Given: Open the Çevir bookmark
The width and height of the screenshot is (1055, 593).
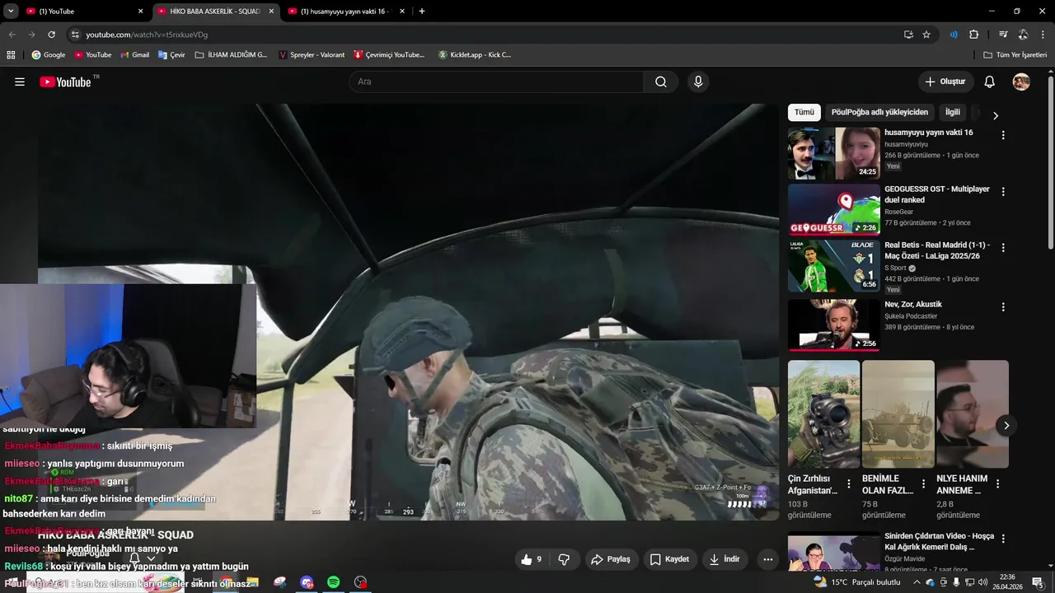Looking at the screenshot, I should [171, 55].
